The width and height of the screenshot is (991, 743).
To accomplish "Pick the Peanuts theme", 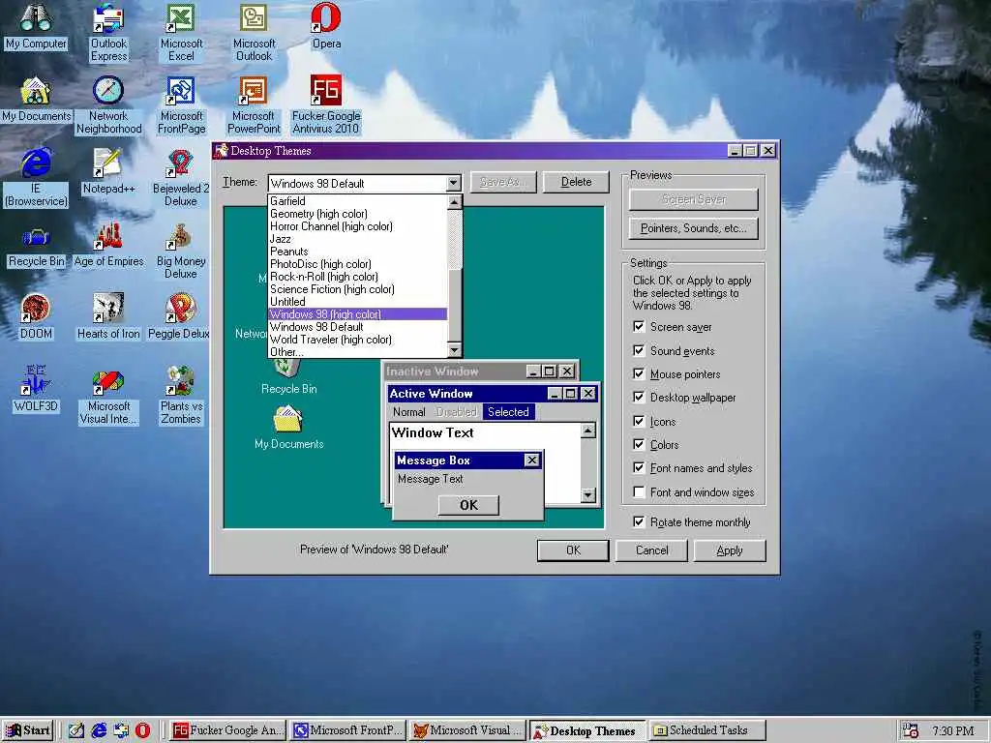I will (358, 252).
